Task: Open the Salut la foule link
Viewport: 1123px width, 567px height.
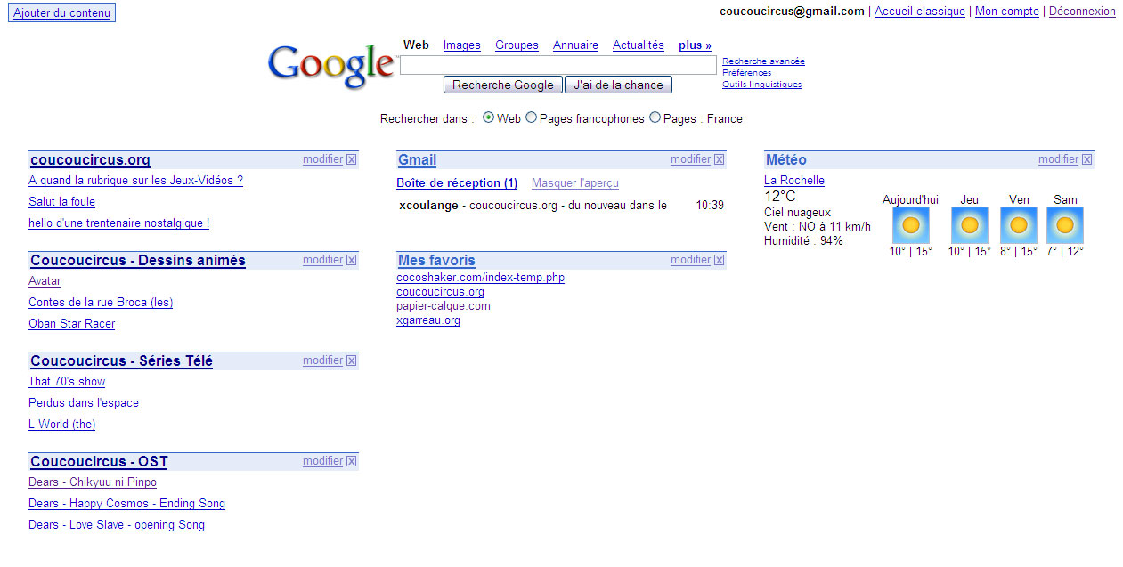Action: pyautogui.click(x=61, y=202)
